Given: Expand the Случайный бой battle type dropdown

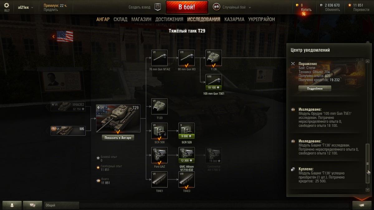Looking at the screenshot, I should [232, 7].
